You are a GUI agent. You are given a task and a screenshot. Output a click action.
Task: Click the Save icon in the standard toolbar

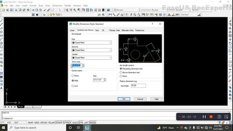pyautogui.click(x=11, y=10)
